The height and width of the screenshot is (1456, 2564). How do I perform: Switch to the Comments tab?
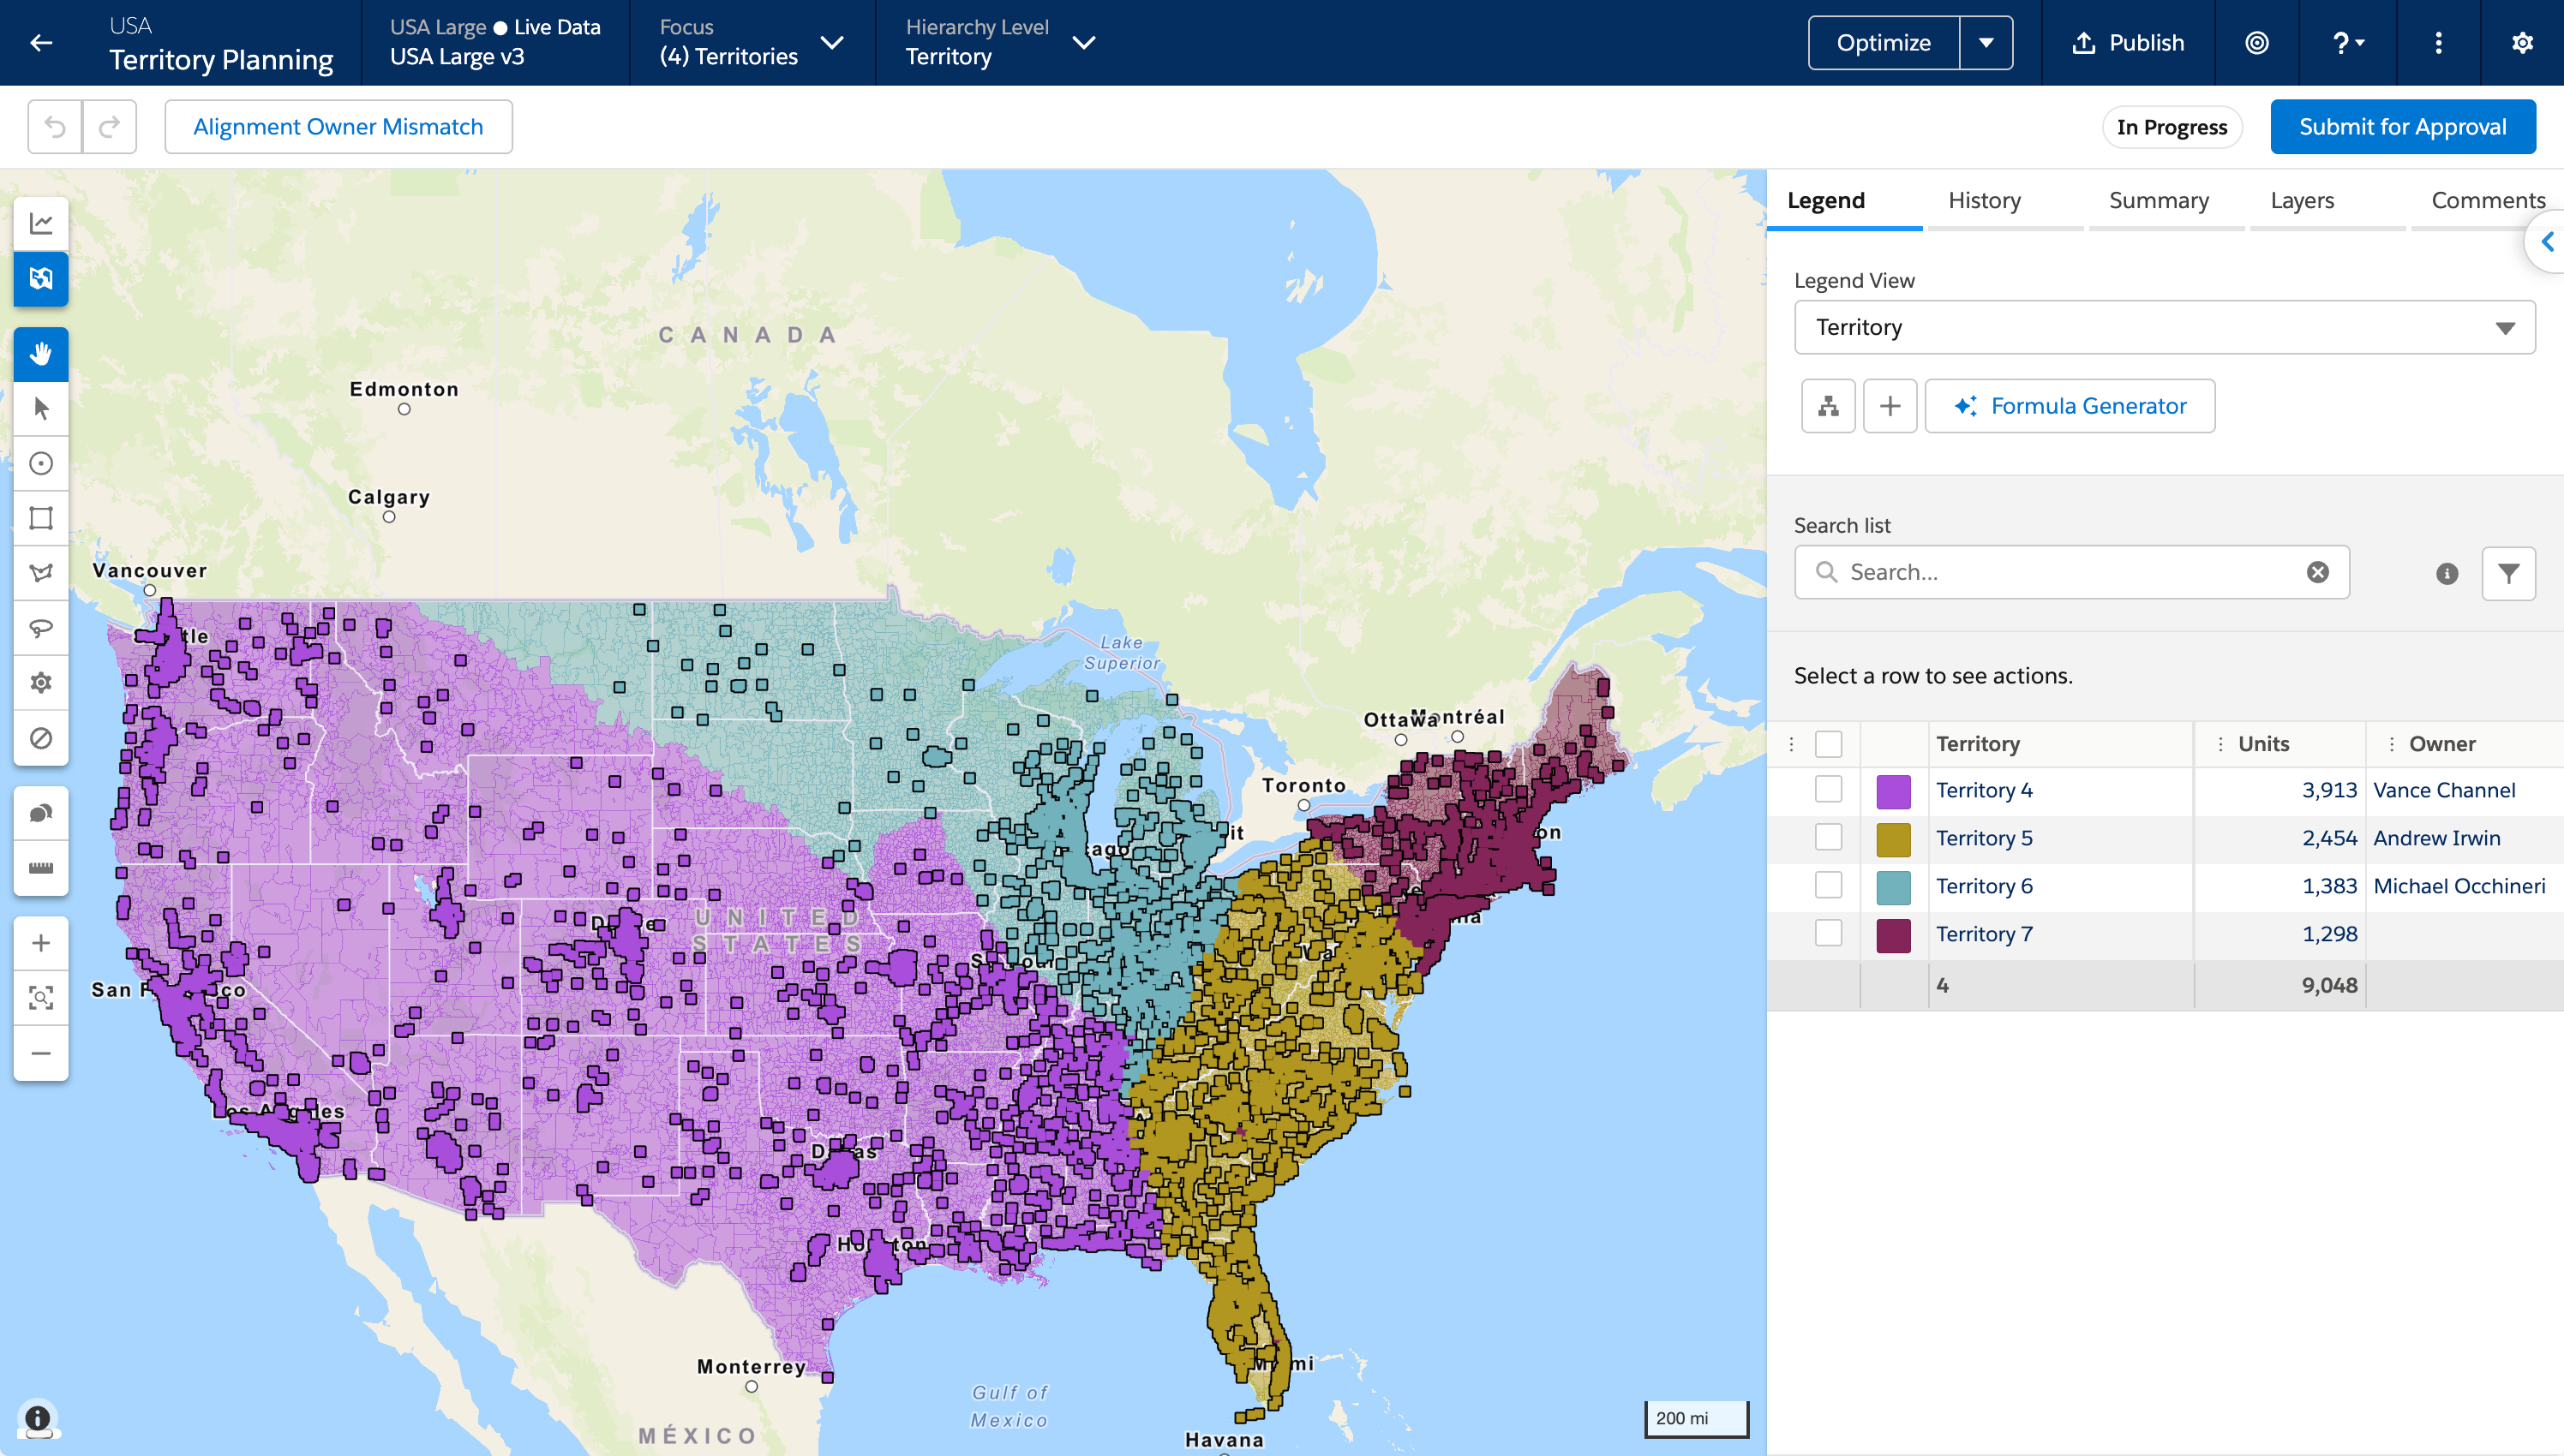click(2487, 200)
